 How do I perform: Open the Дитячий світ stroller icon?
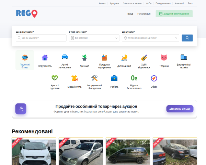pos(124,57)
